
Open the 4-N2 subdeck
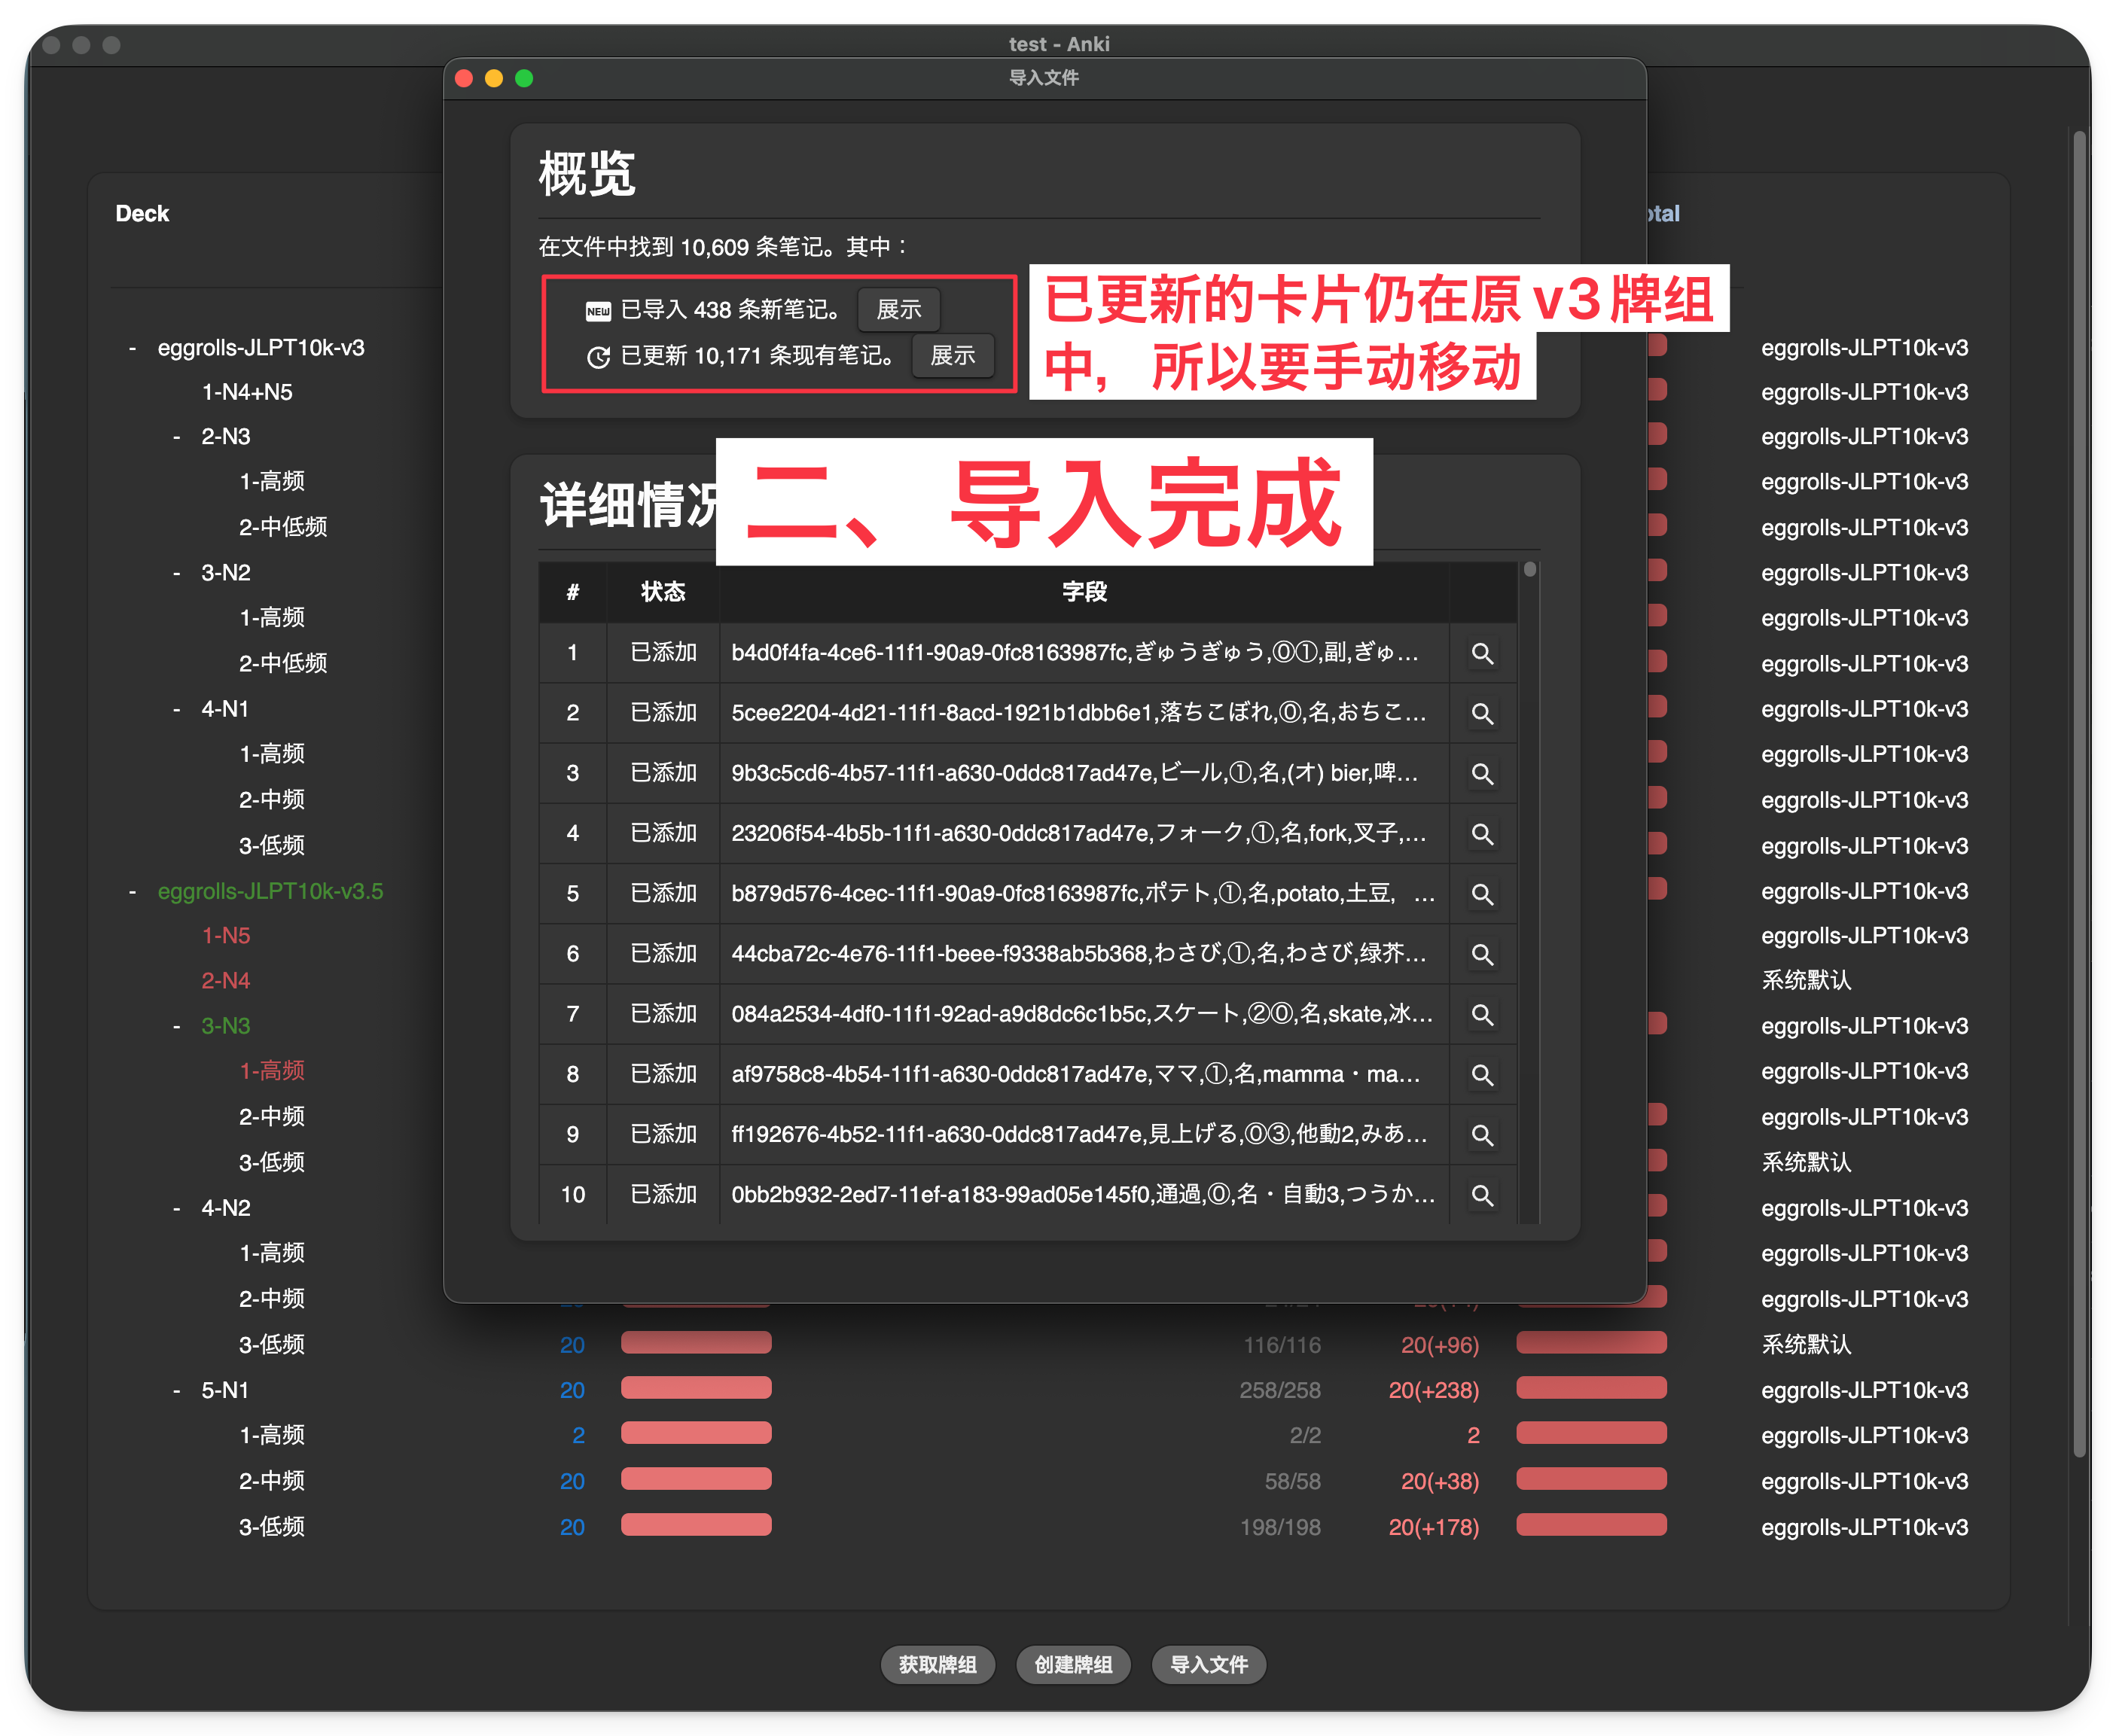tap(226, 1208)
